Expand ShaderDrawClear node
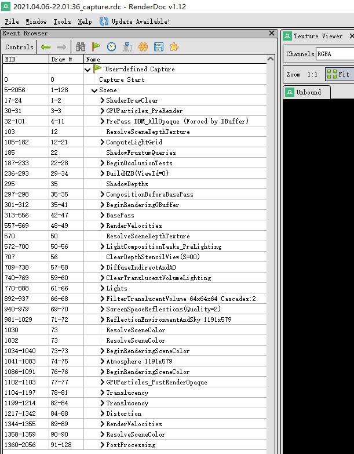This screenshot has width=354, height=454. pos(102,100)
